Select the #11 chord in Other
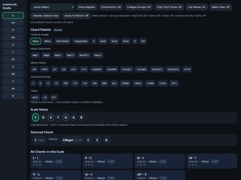 click(54, 97)
